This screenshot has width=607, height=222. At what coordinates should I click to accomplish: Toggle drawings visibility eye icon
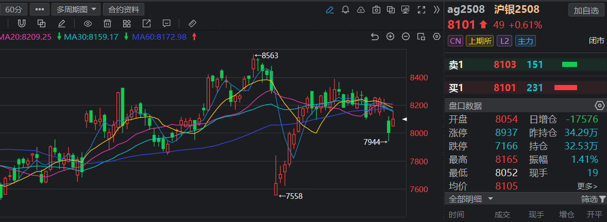[x=88, y=24]
